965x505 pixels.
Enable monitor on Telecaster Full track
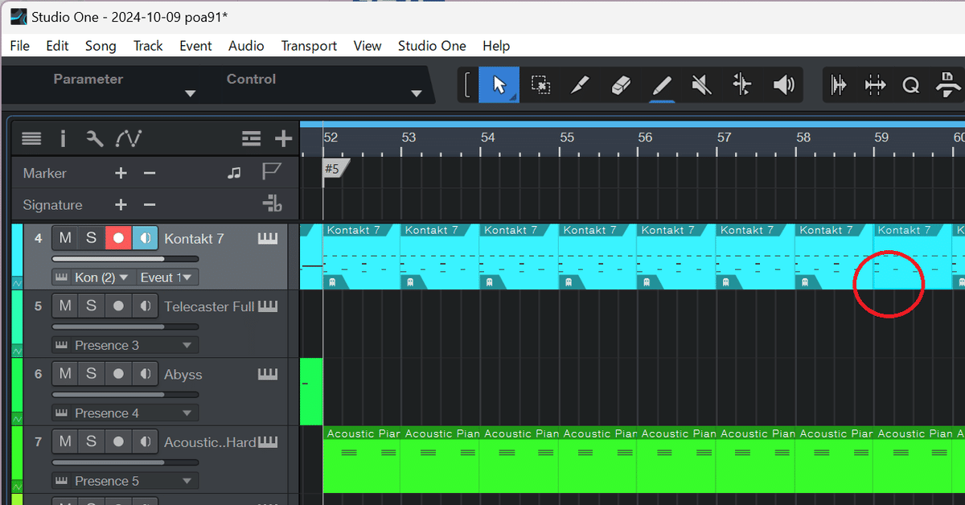(x=145, y=306)
